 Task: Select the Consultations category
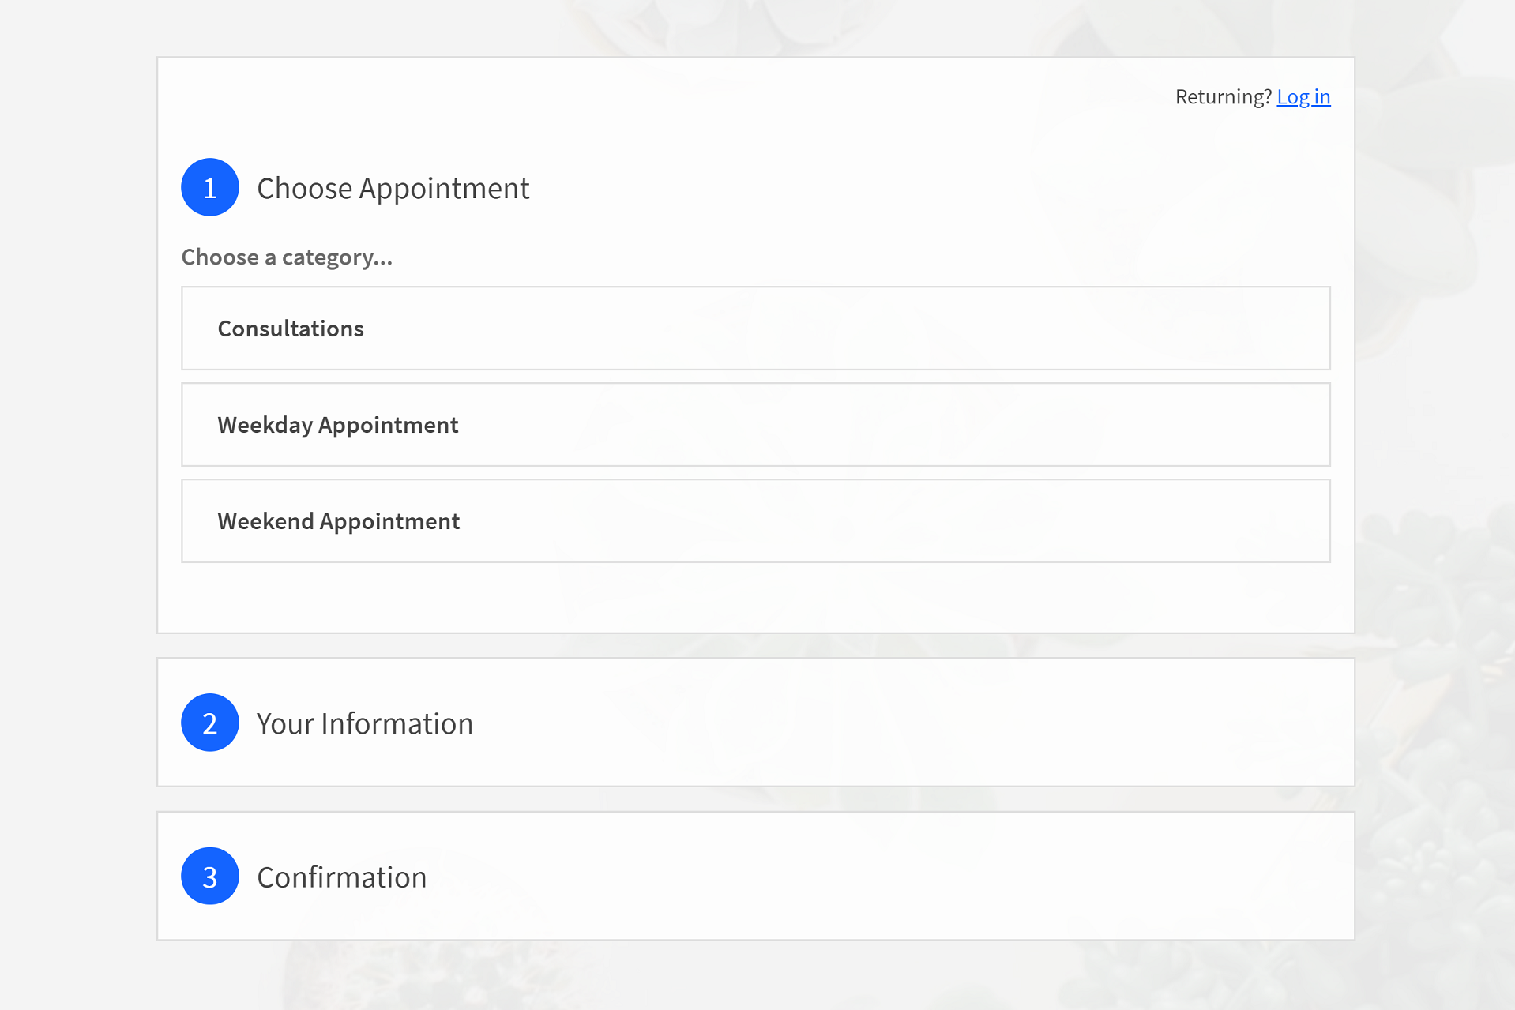point(755,329)
